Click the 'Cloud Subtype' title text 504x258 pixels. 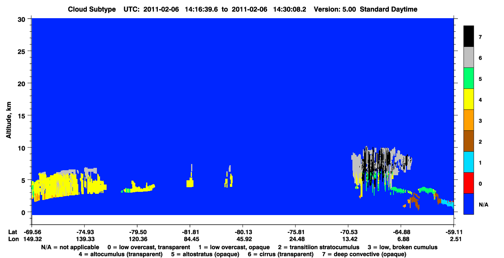click(92, 9)
